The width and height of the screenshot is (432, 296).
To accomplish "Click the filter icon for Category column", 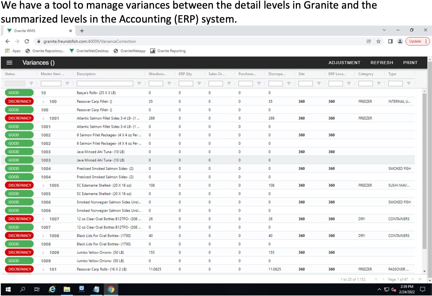I will pos(378,83).
